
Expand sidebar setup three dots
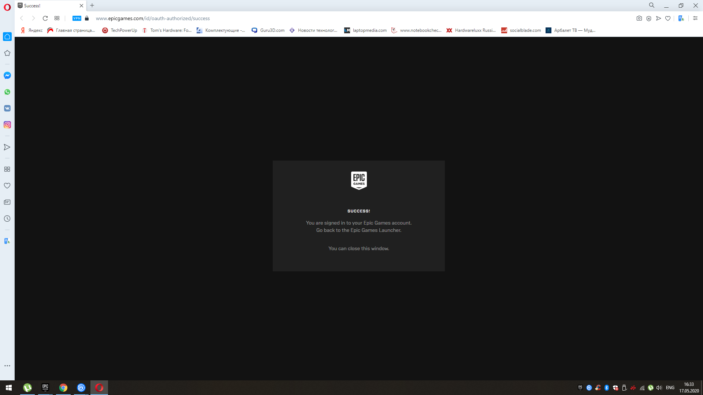click(7, 366)
